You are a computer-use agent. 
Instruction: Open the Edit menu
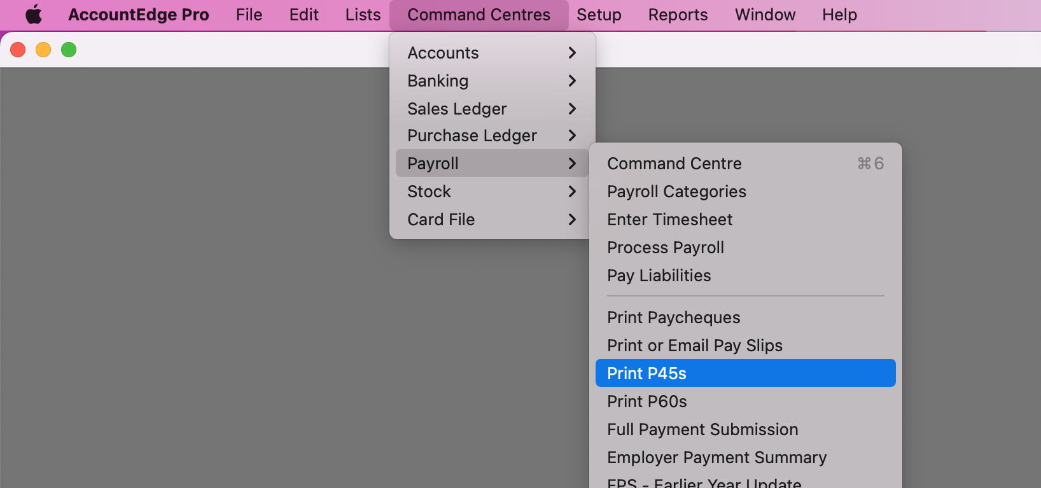coord(304,15)
